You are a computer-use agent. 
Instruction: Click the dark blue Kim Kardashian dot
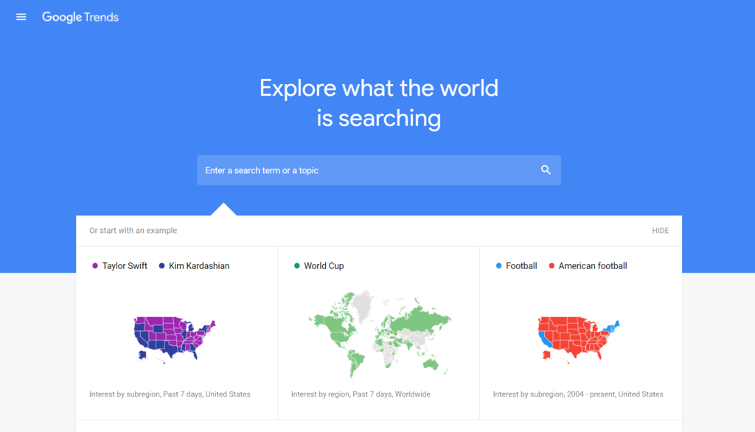(161, 266)
